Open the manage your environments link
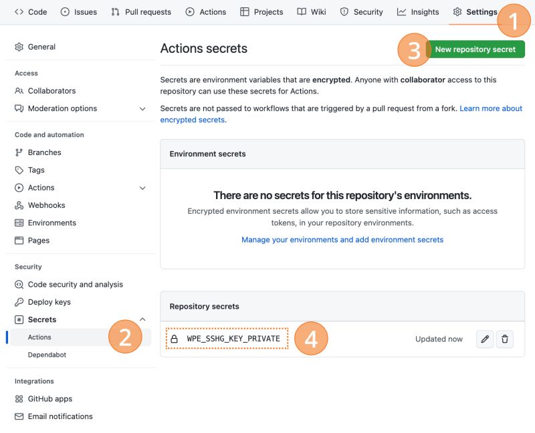This screenshot has height=433, width=535. (342, 240)
